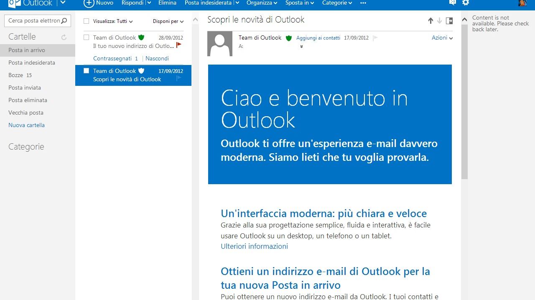
Task: Tick the select-all messages checkbox
Action: [87, 21]
